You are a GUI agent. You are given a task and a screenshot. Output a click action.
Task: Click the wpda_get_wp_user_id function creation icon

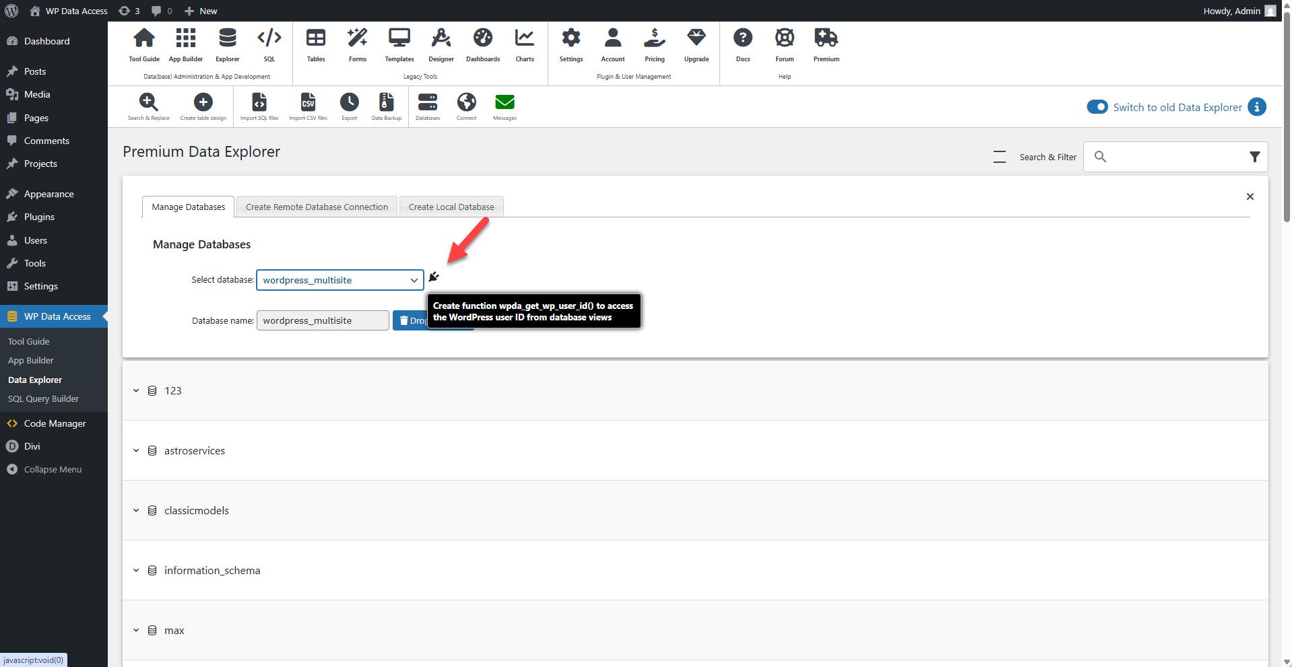point(434,277)
